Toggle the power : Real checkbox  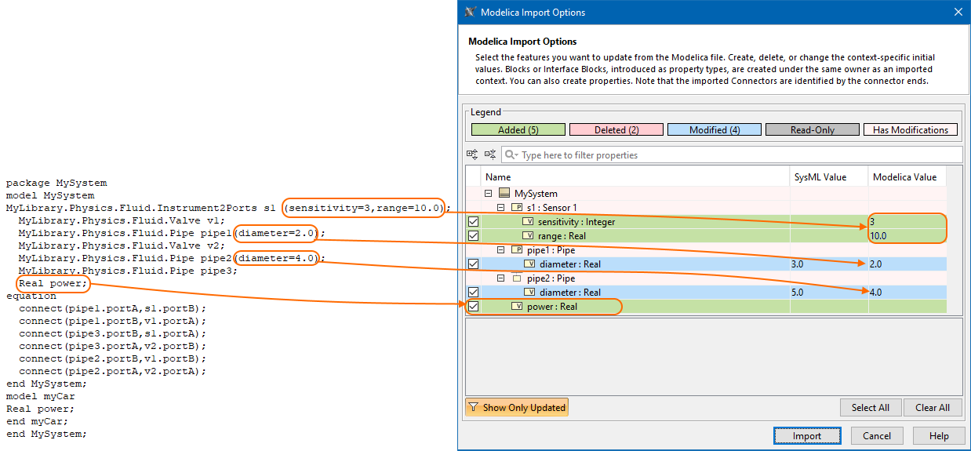[x=473, y=307]
